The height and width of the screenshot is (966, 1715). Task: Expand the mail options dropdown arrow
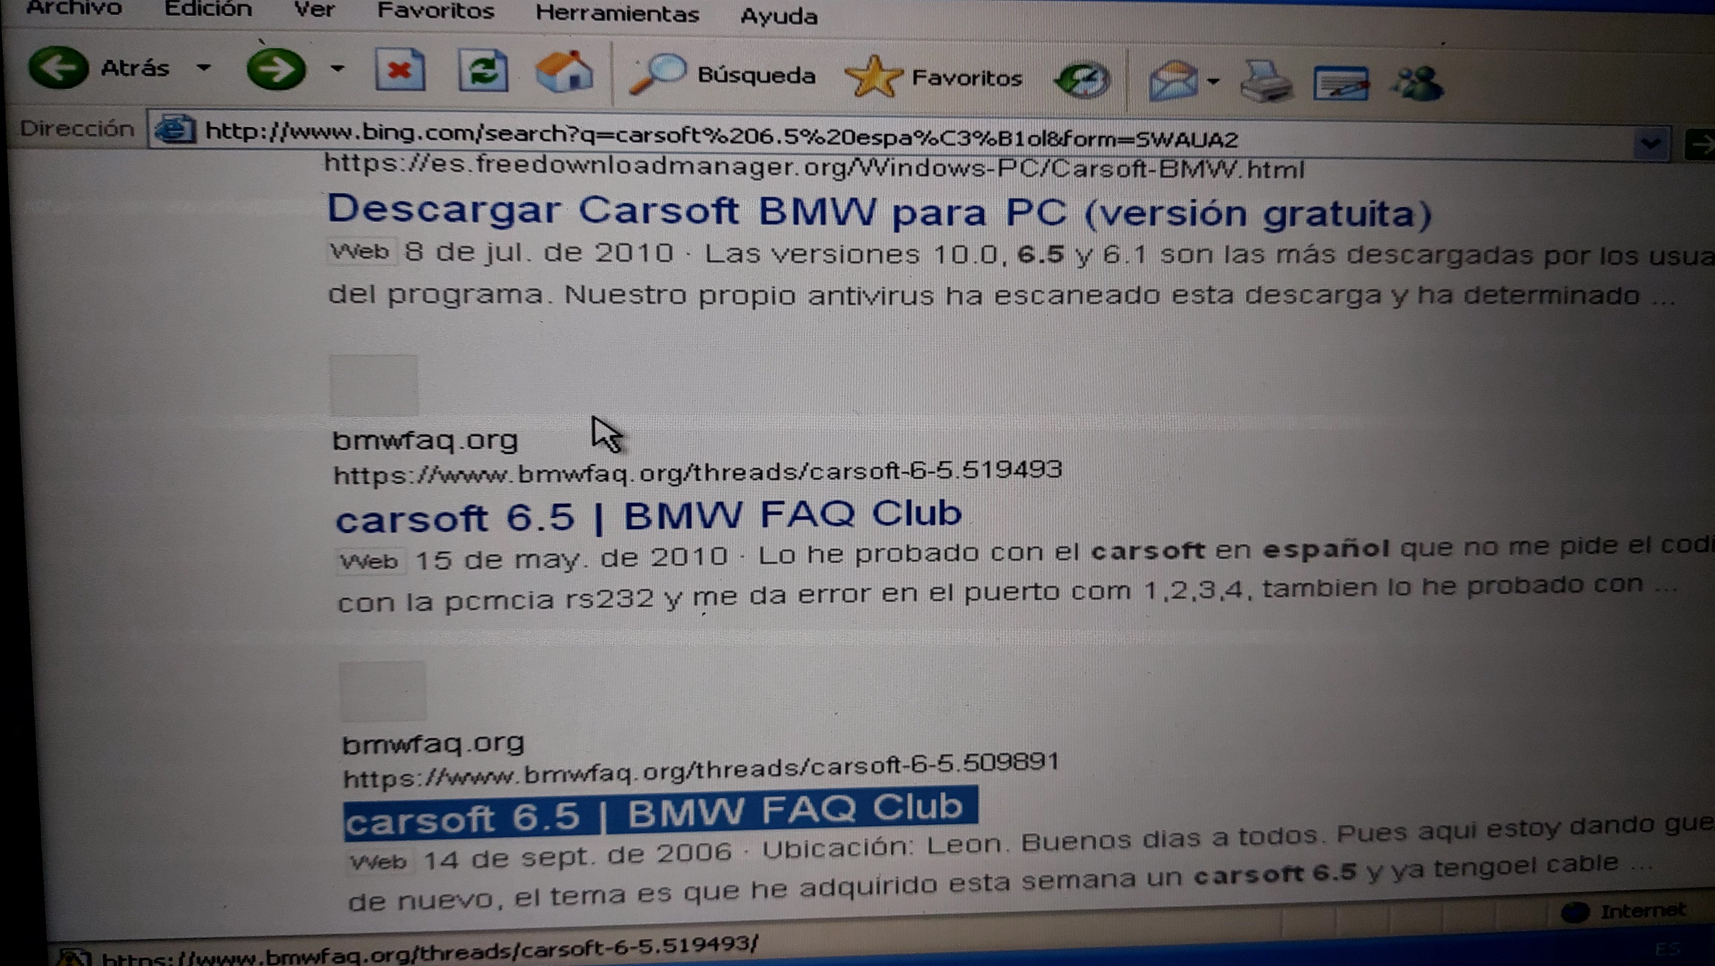click(1213, 82)
